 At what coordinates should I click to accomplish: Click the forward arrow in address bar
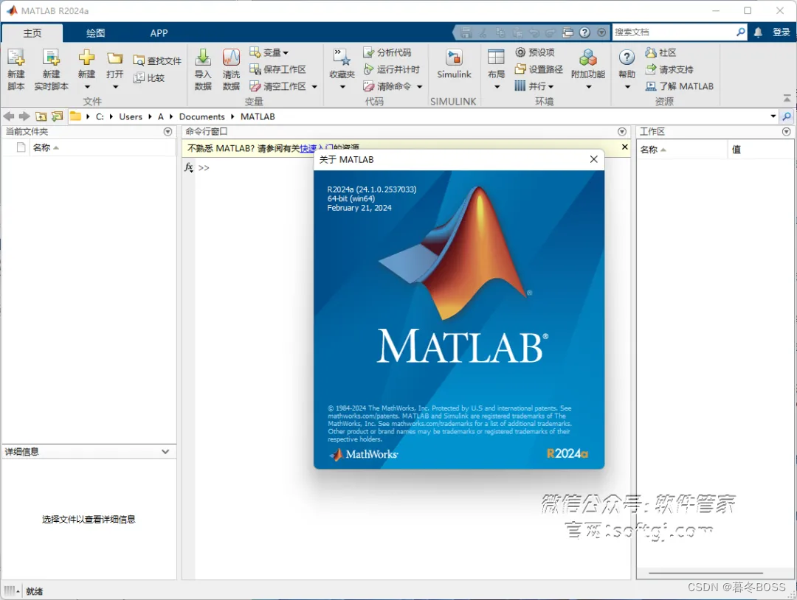click(x=24, y=116)
